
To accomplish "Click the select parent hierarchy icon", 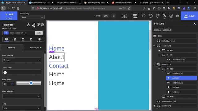I will (28, 25).
